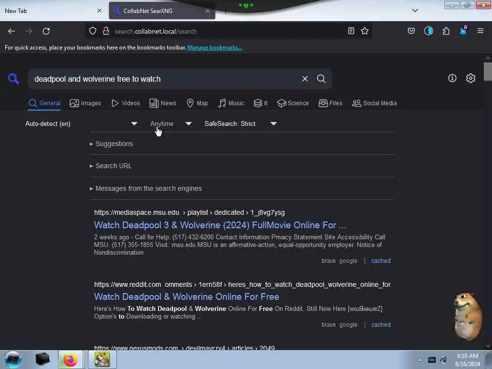492x369 pixels.
Task: View site connection lock information
Action: tap(106, 31)
